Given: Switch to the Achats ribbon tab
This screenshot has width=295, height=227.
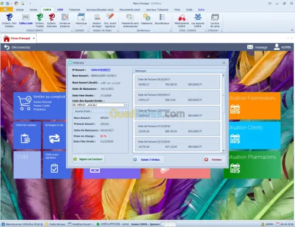Looking at the screenshot, I should 20,9.
